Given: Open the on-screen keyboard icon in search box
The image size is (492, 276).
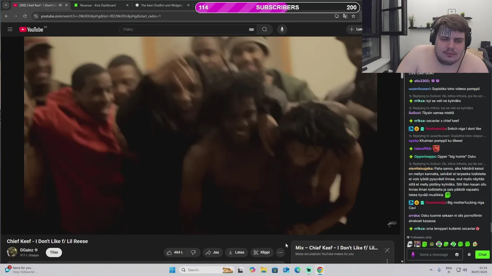Looking at the screenshot, I should click(x=251, y=30).
